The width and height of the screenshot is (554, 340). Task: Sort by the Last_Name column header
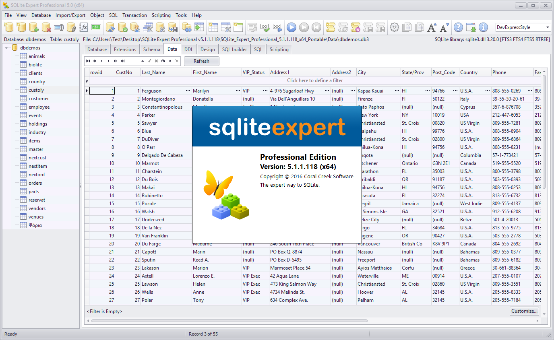click(x=166, y=72)
